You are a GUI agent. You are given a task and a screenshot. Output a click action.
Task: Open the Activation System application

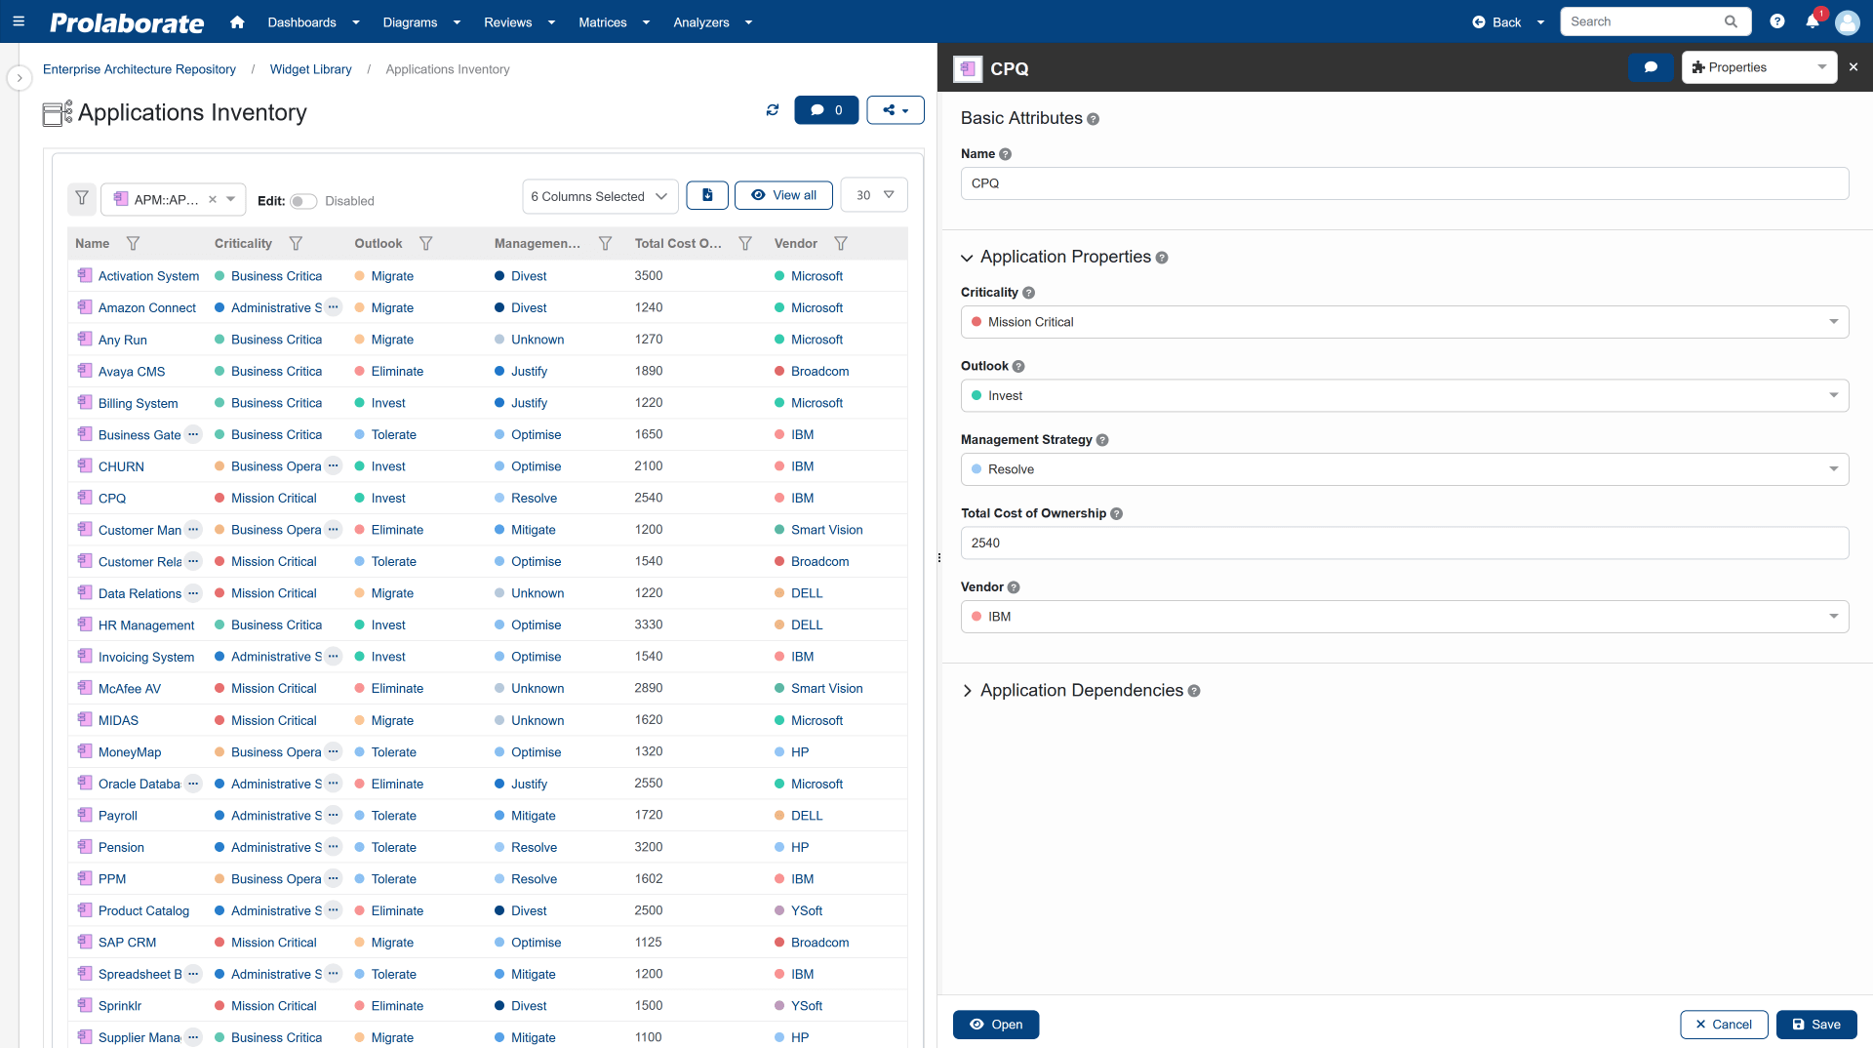click(x=148, y=276)
